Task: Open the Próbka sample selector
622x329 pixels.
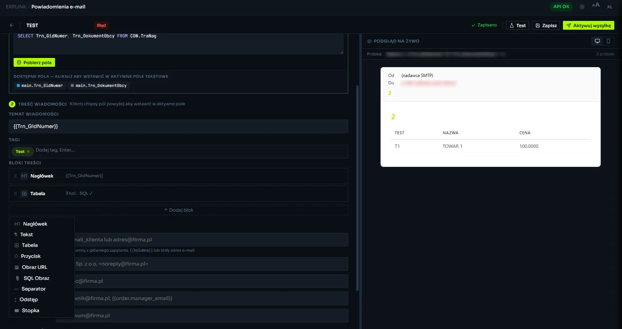Action: [446, 54]
